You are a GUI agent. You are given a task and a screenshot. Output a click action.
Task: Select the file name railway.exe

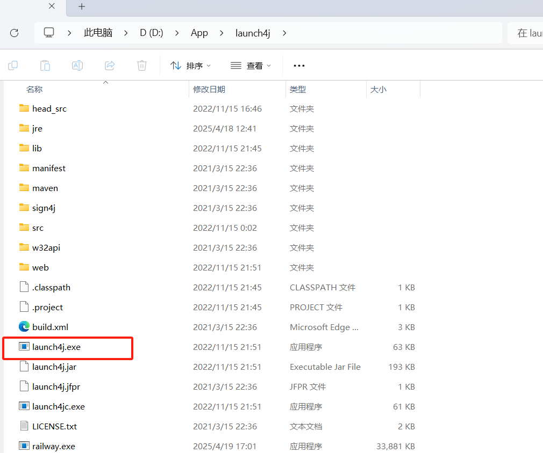pyautogui.click(x=54, y=447)
